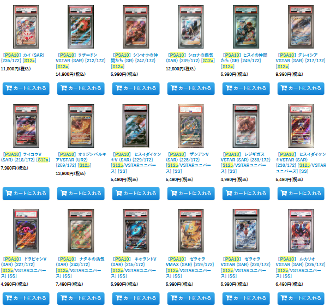View シンオウの仲間たち card thumbnail
The width and height of the screenshot is (330, 307).
coord(136,27)
